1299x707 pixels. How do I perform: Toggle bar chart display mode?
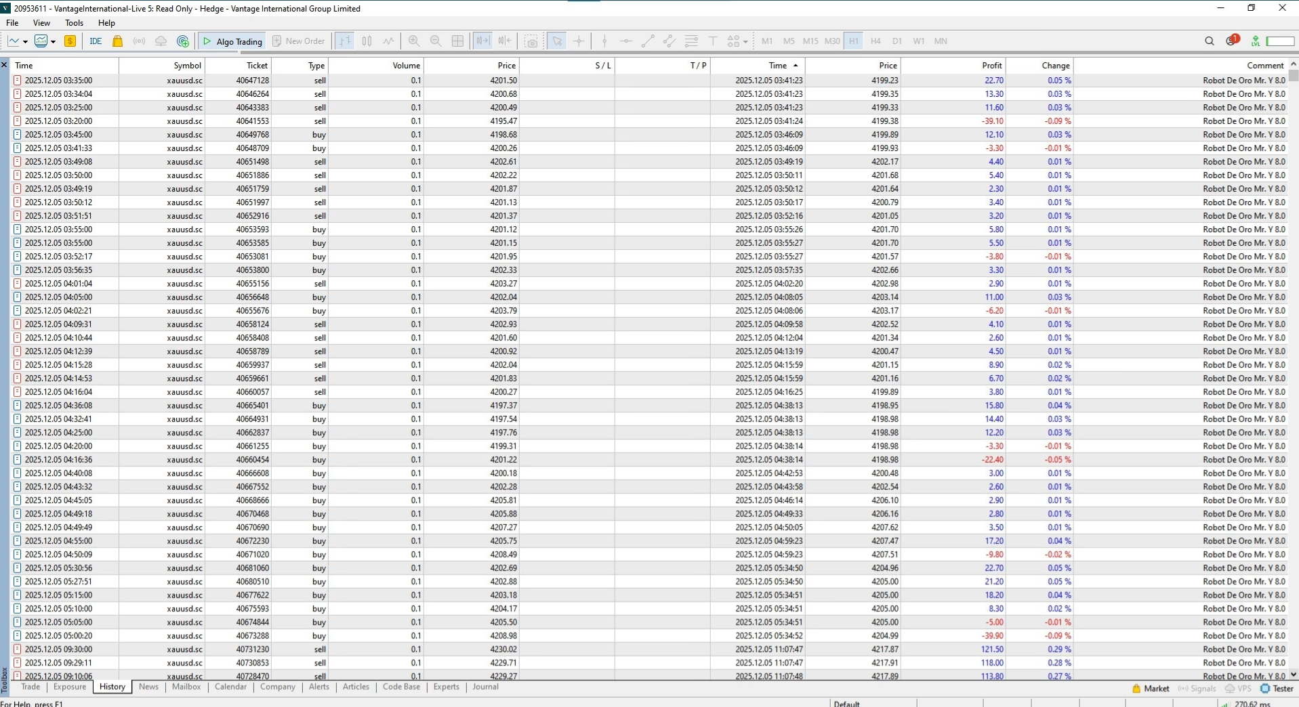[345, 41]
